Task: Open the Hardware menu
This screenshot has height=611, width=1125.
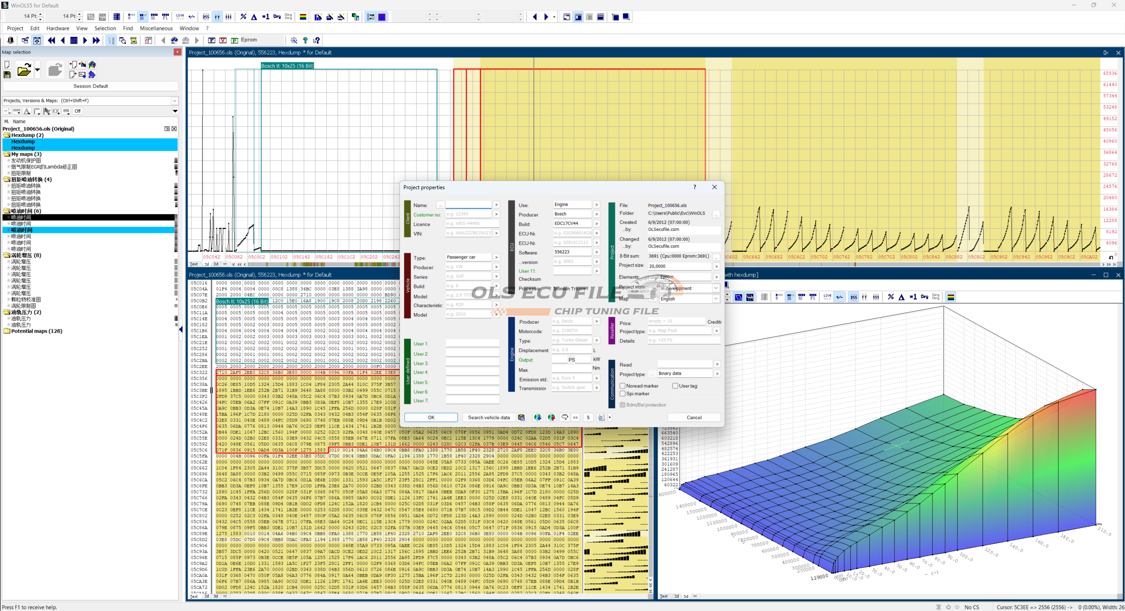Action: (58, 29)
